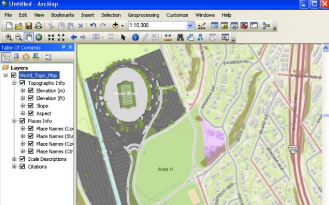Click the Go To XY tool

point(201,37)
